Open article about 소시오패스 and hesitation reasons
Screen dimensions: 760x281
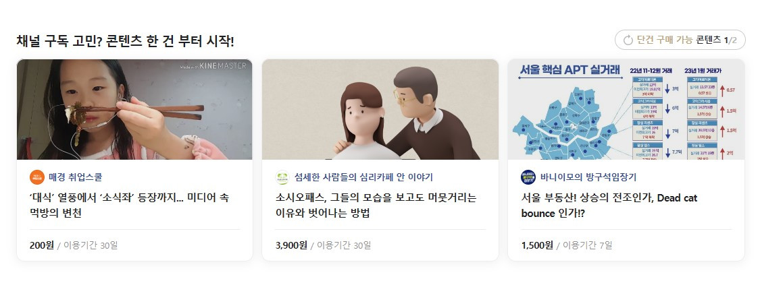click(x=376, y=205)
